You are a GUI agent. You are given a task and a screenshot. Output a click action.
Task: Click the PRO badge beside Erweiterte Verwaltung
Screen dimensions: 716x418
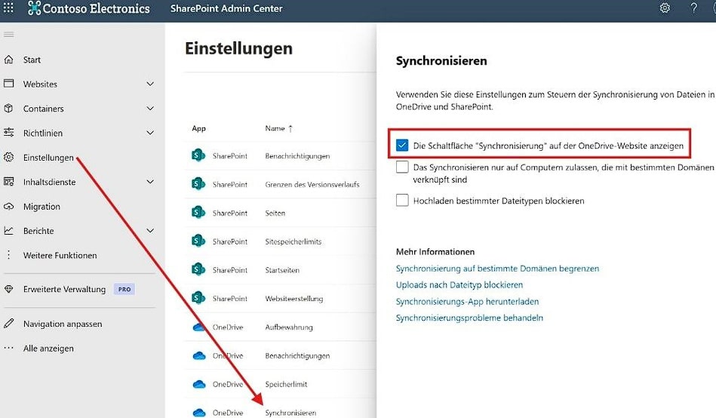[x=124, y=289]
